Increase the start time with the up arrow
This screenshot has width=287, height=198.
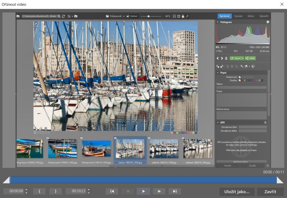26,190
